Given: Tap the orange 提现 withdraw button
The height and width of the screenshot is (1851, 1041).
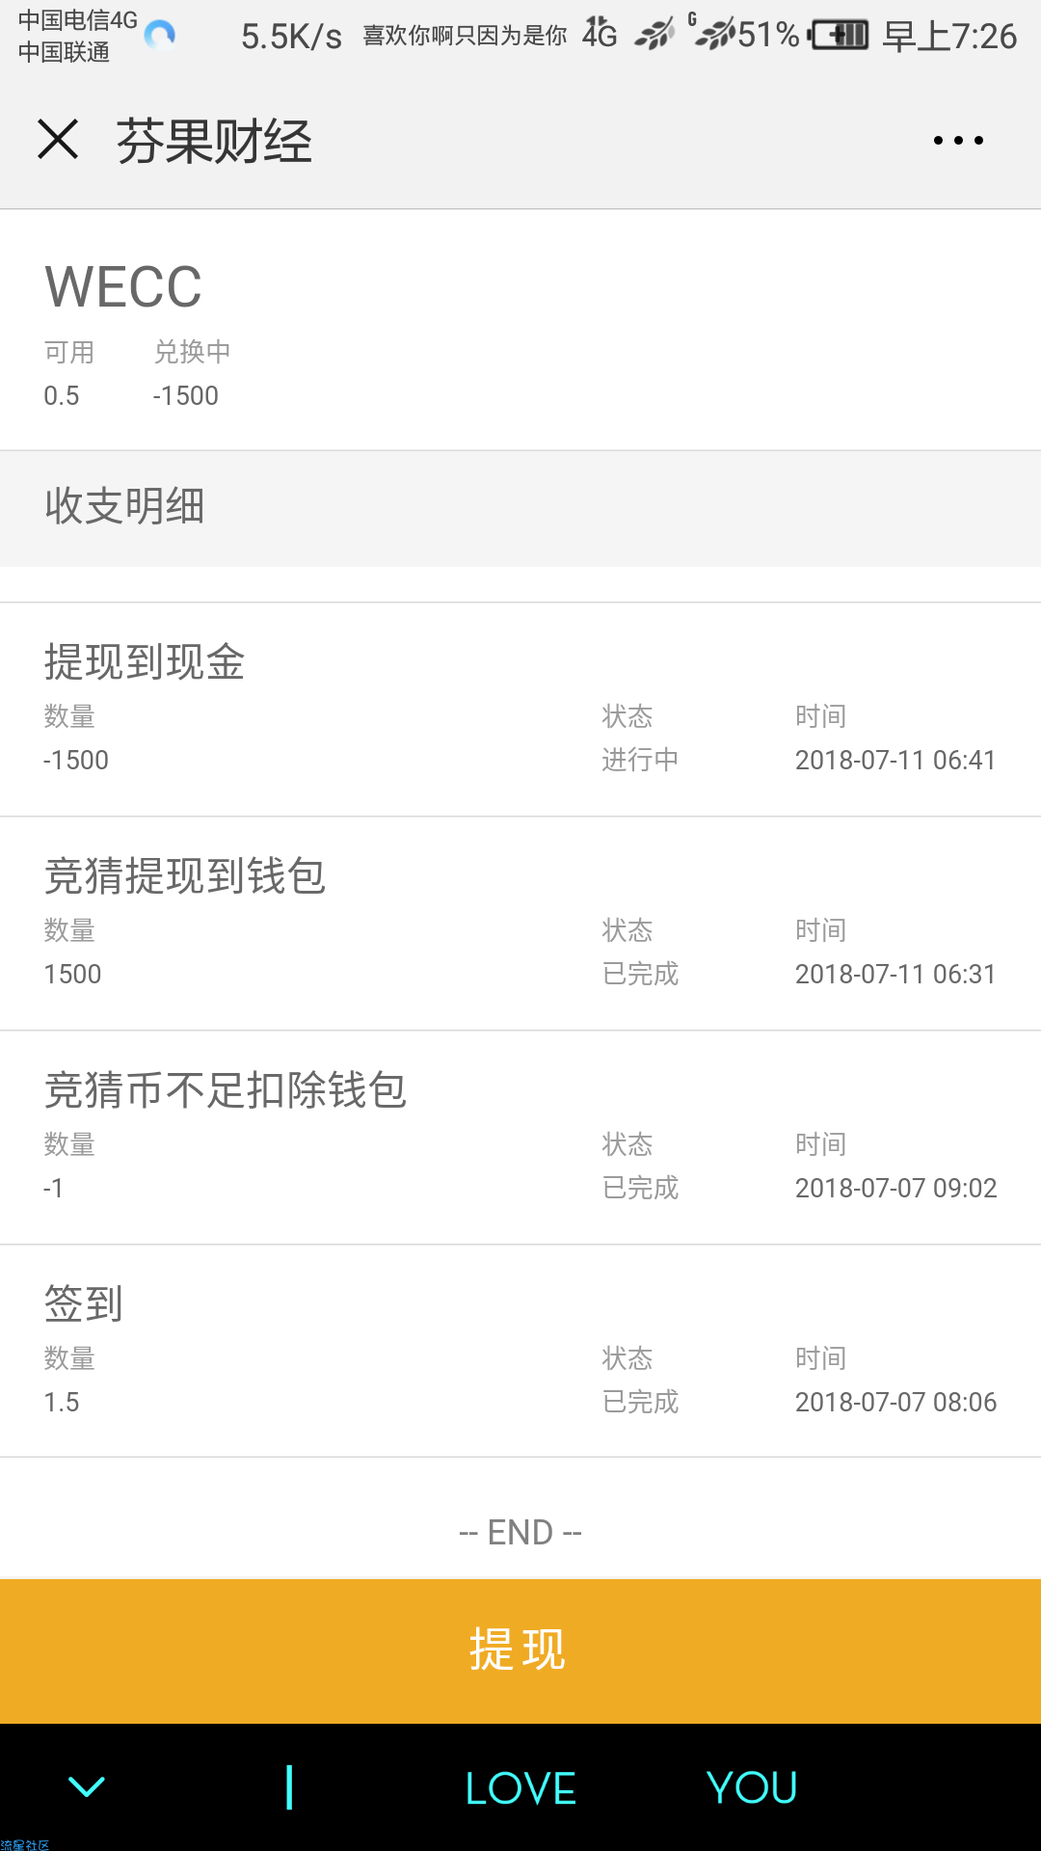Looking at the screenshot, I should click(520, 1650).
